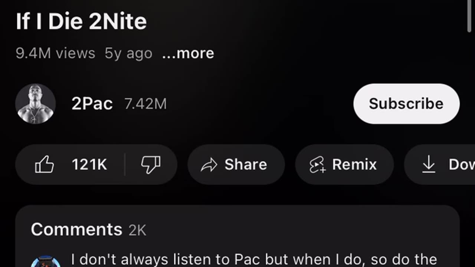The width and height of the screenshot is (475, 267).
Task: Tap the top commenter's profile picture
Action: point(45,262)
